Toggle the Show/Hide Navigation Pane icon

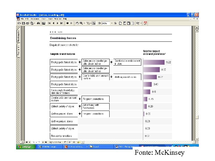[44, 23]
